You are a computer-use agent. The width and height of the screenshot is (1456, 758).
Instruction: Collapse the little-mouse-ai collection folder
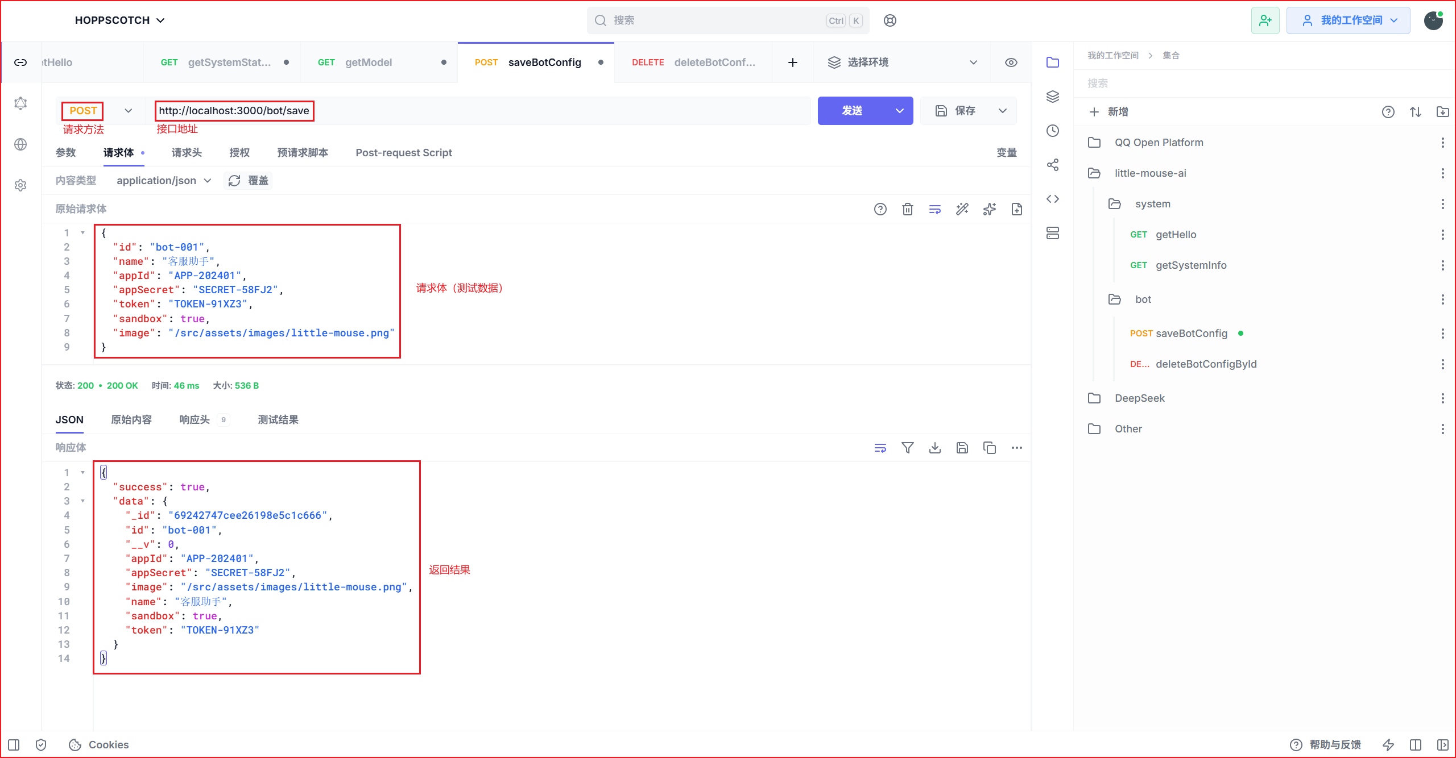(1150, 173)
